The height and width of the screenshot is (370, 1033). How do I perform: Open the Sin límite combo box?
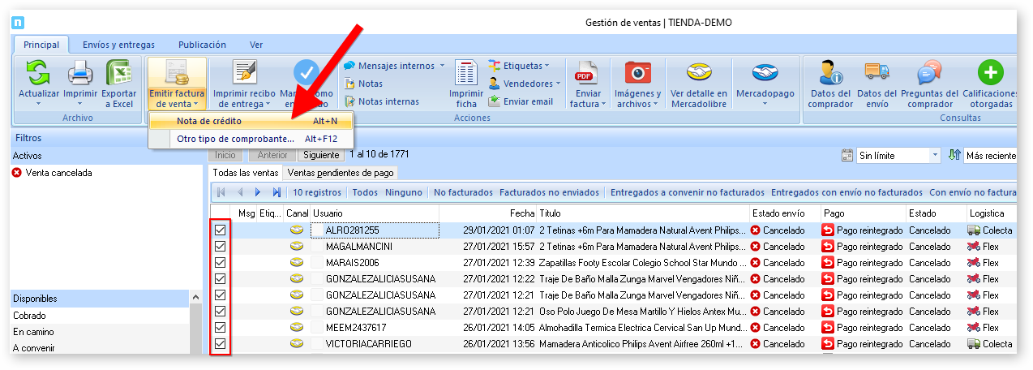898,155
